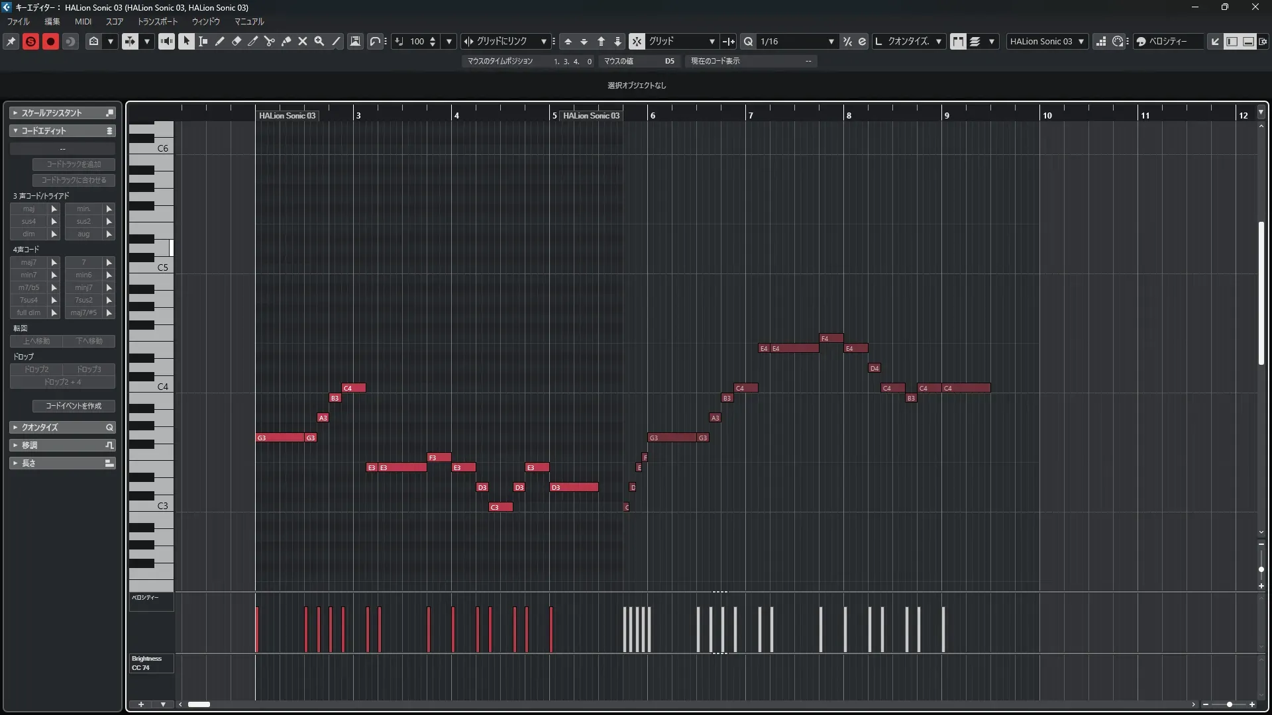Open the MIDI menu

[x=83, y=21]
